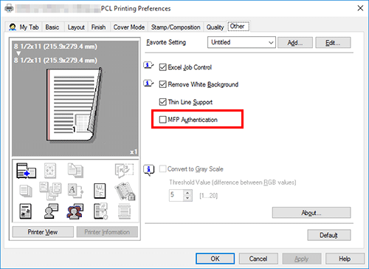Decrease the threshold value with the down arrow

coord(187,198)
